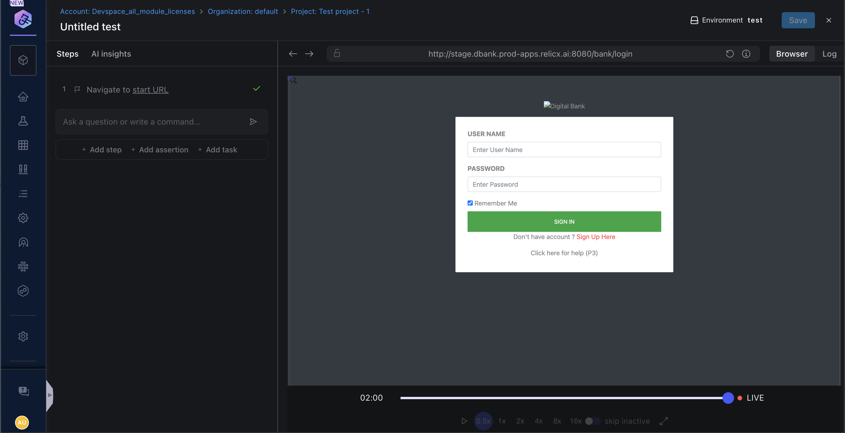Screen dimensions: 845x433
Task: Open the link sharing icon in sidebar
Action: [23, 290]
